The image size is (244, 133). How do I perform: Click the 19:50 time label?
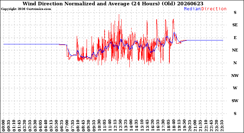pyautogui.click(x=184, y=126)
